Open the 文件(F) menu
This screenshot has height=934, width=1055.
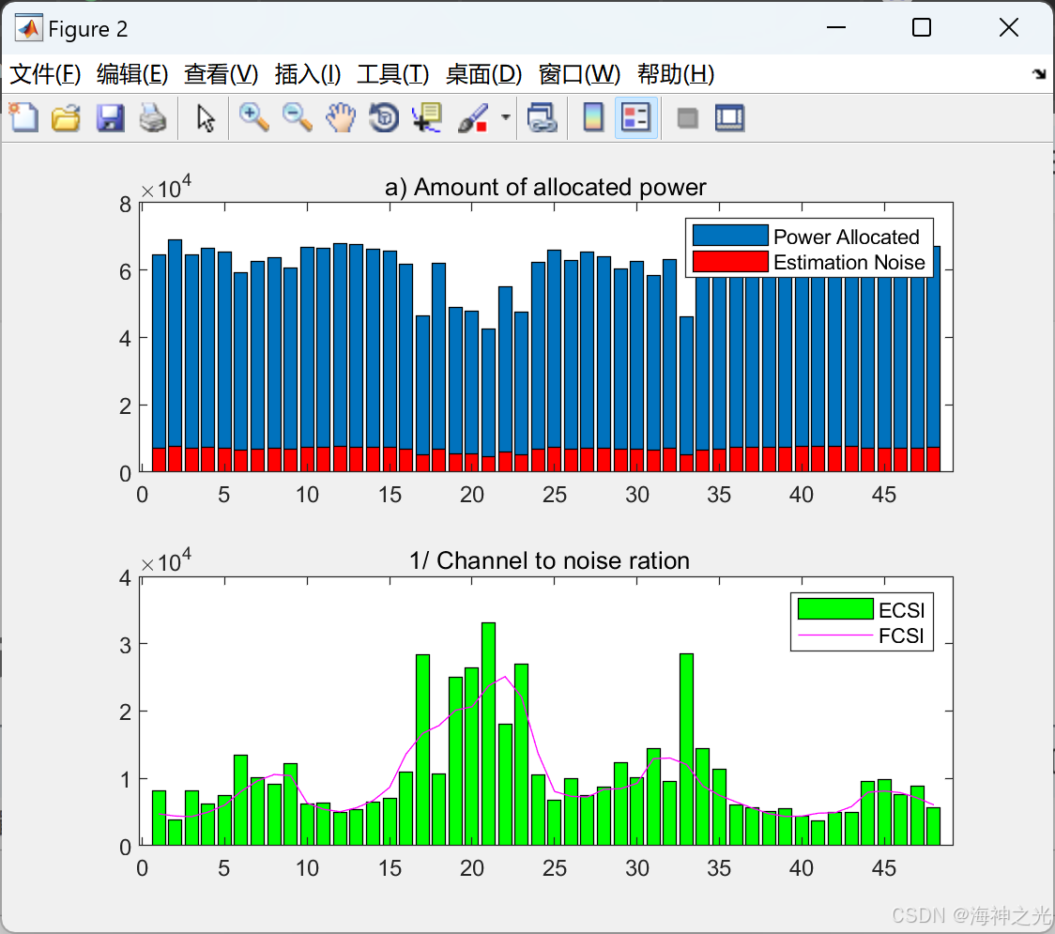45,74
